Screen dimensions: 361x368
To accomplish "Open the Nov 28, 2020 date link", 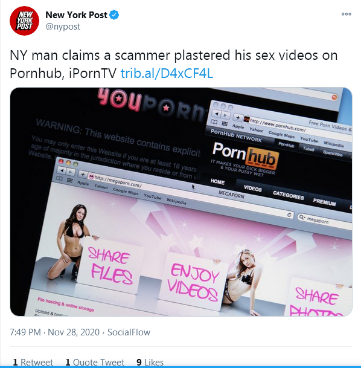I will point(74,332).
